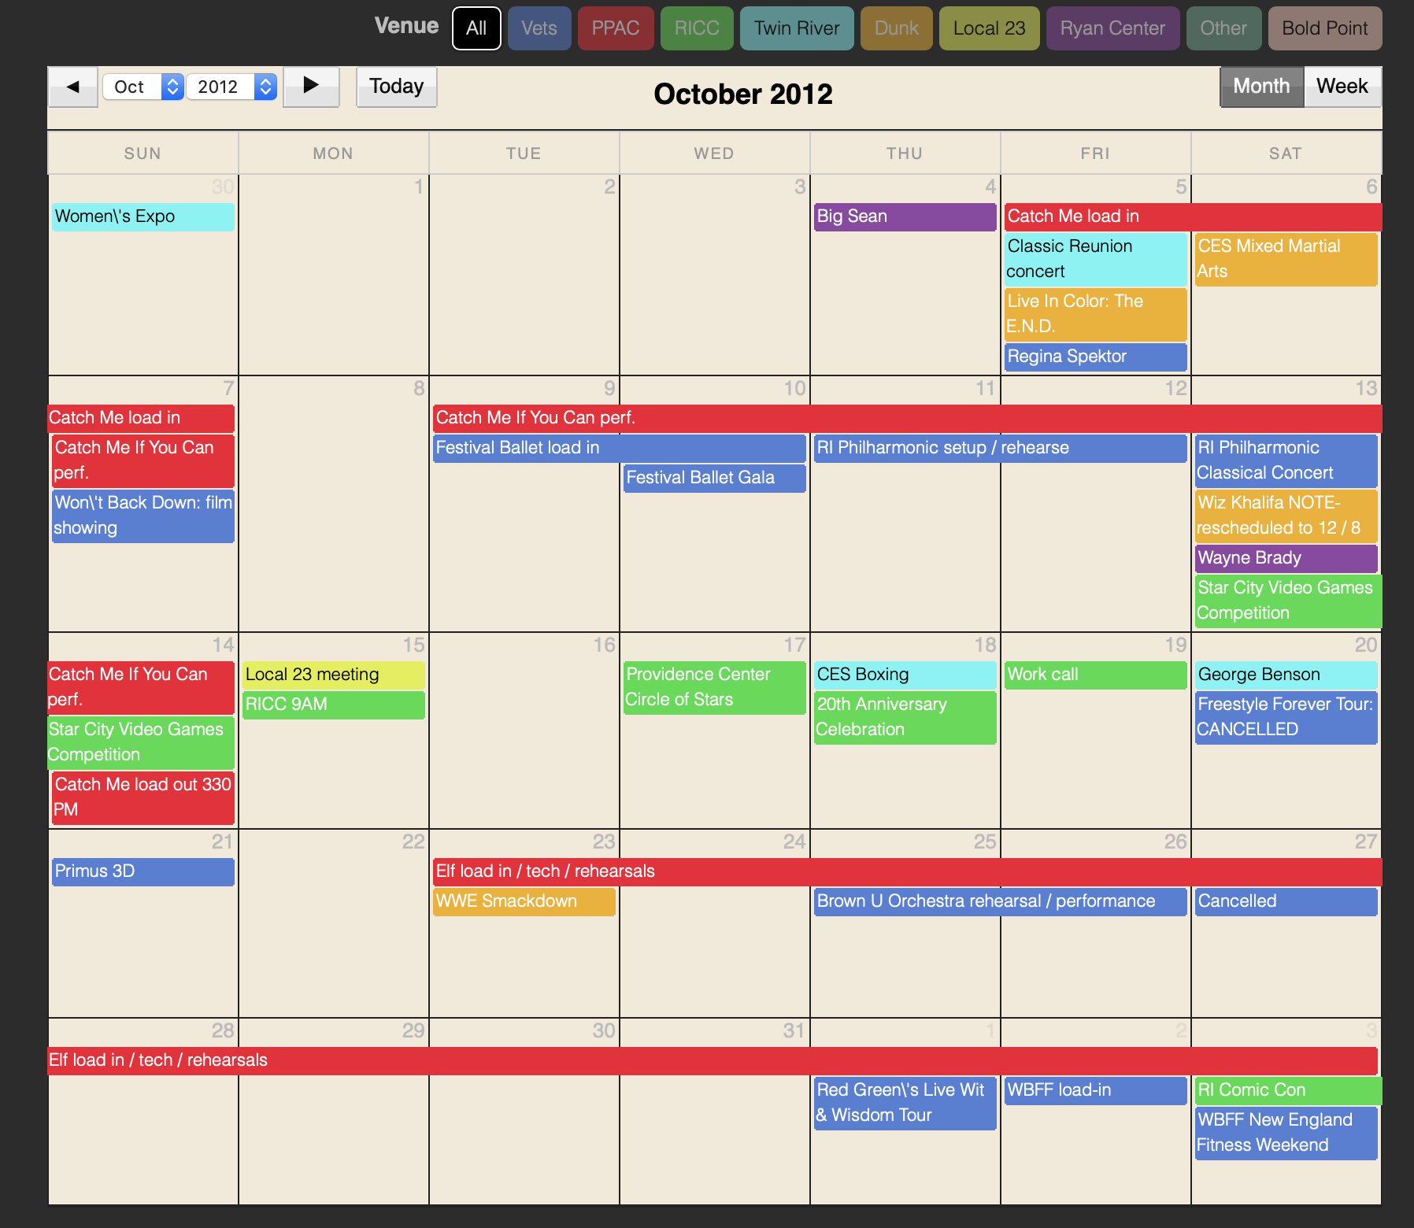Filter by Vets venue
Viewport: 1414px width, 1228px height.
point(539,28)
